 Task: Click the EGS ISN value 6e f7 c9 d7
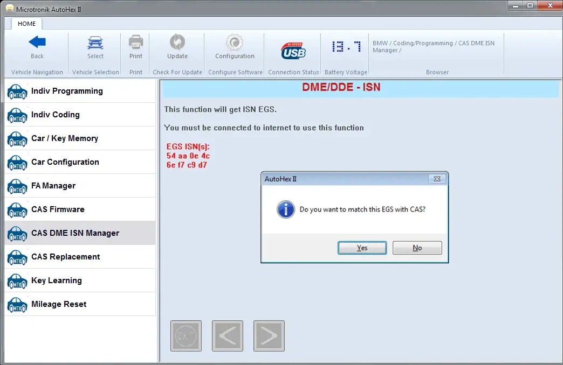(187, 165)
